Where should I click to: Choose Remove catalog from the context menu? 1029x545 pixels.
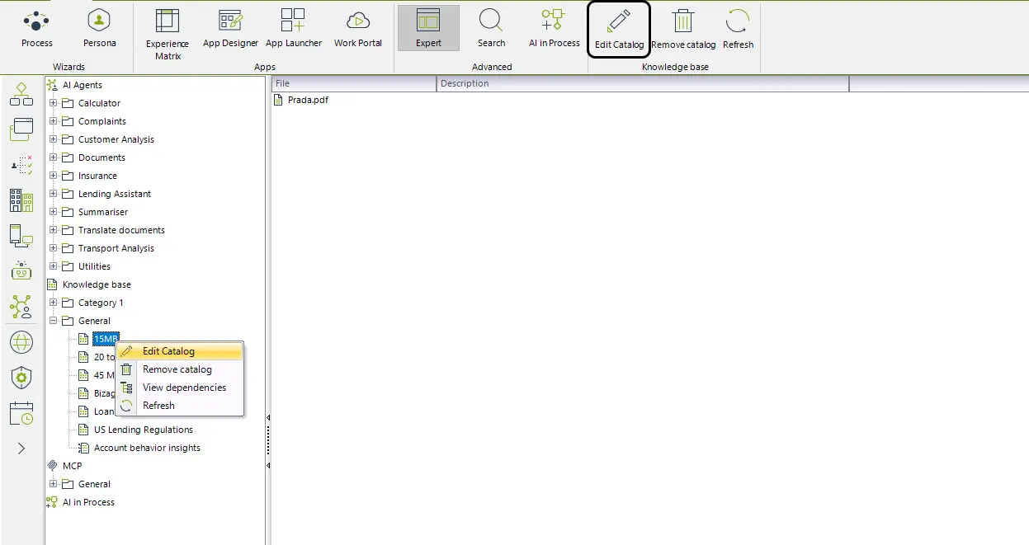[180, 369]
